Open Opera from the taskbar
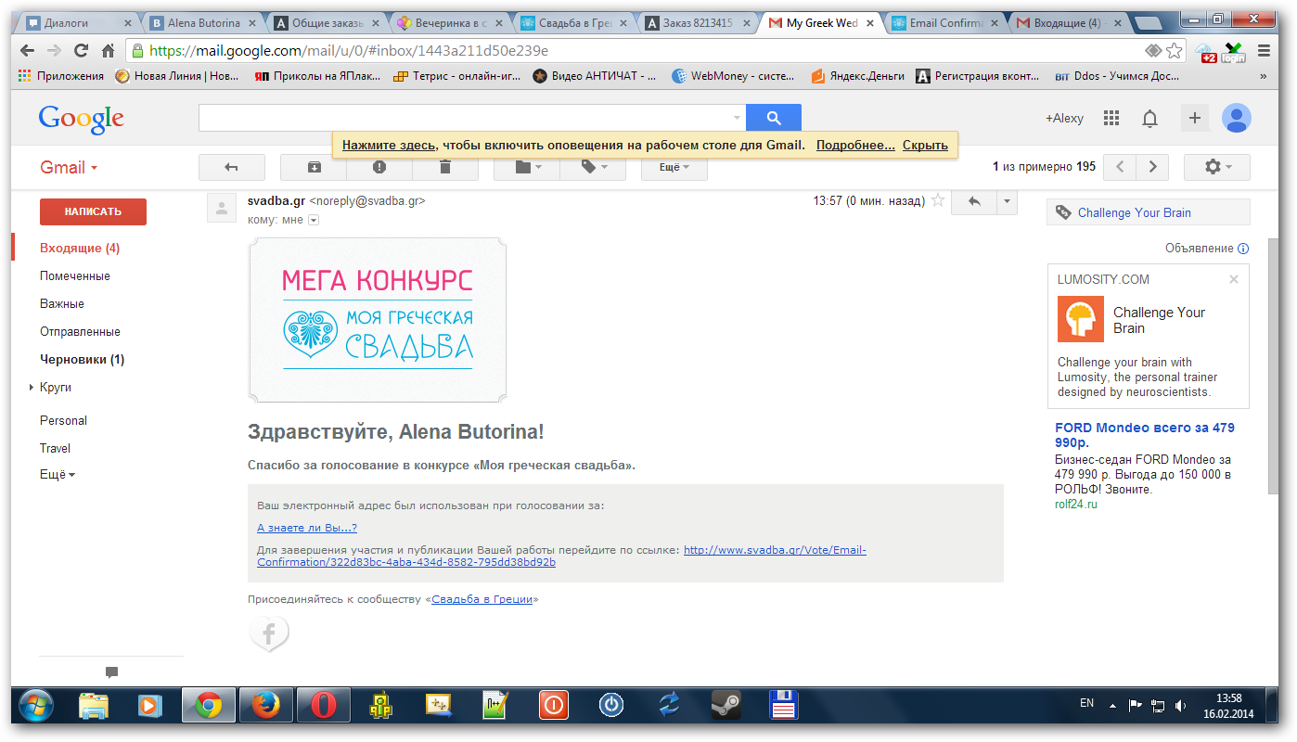The height and width of the screenshot is (742, 1297). 324,706
